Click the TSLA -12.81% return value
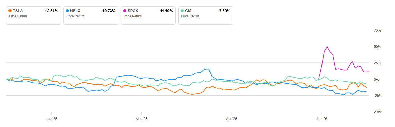This screenshot has height=127, width=395. coord(51,11)
